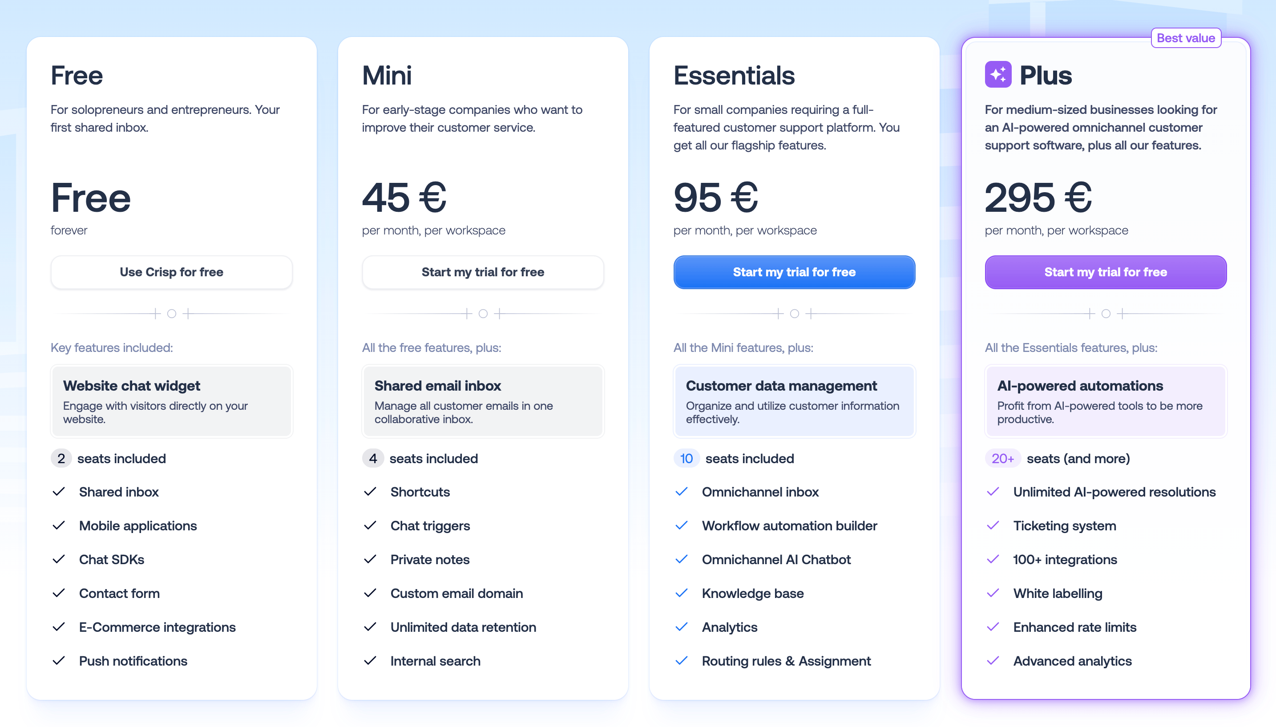The image size is (1276, 727).
Task: Click the checkmark next to Push notifications
Action: (59, 661)
